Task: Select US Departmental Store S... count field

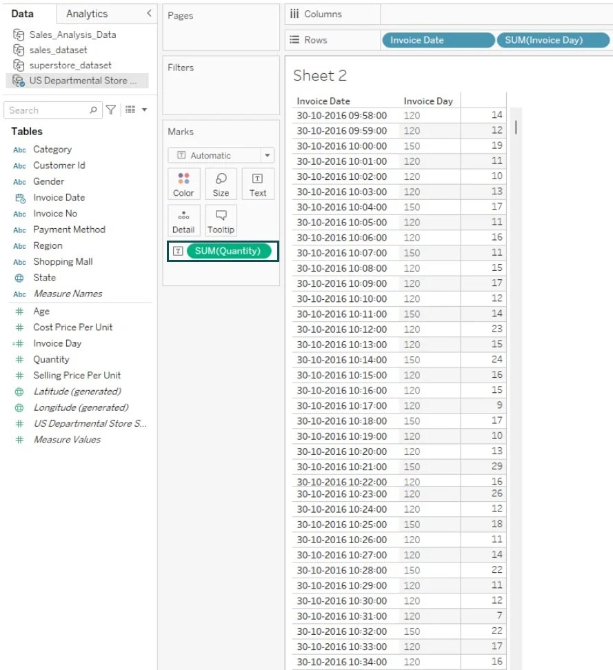Action: click(90, 424)
